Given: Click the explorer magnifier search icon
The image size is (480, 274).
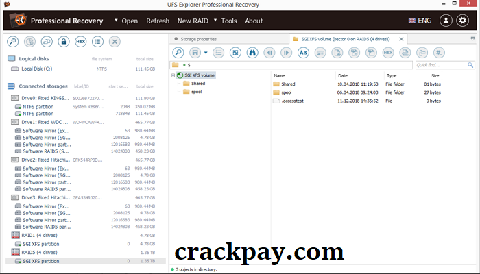Looking at the screenshot, I should (178, 53).
